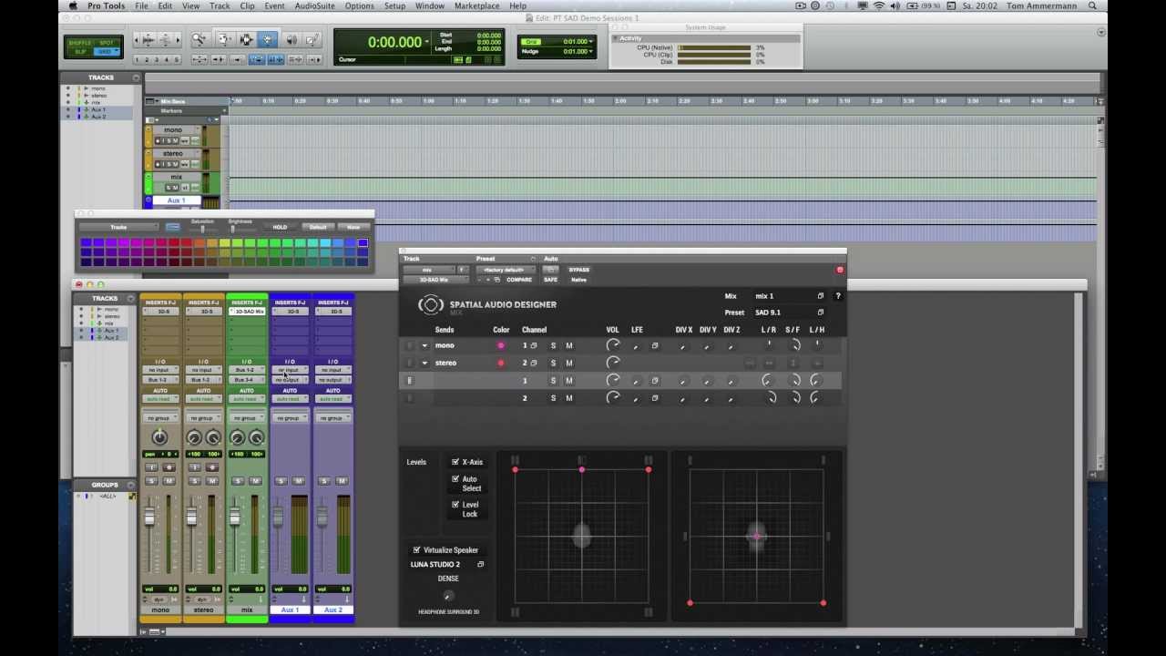
Task: Open mono strip auto read dropdown
Action: point(159,399)
